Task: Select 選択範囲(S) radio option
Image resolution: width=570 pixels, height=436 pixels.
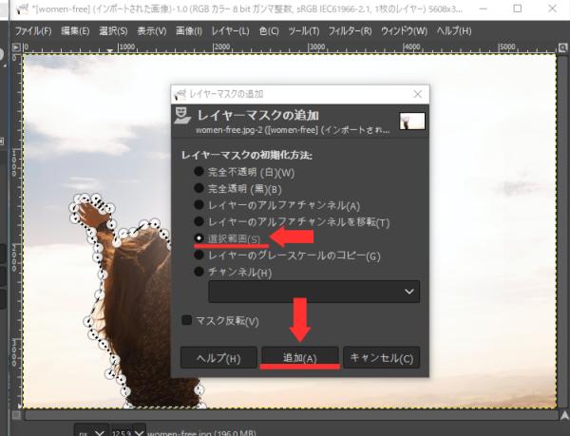Action: [x=228, y=238]
